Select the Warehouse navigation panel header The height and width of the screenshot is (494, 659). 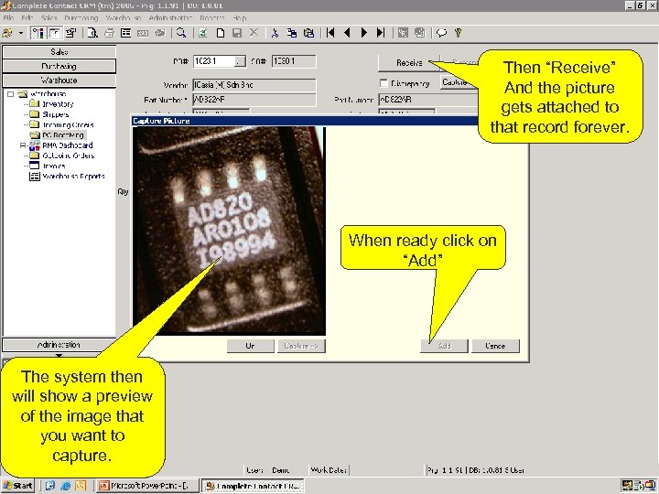pos(59,80)
